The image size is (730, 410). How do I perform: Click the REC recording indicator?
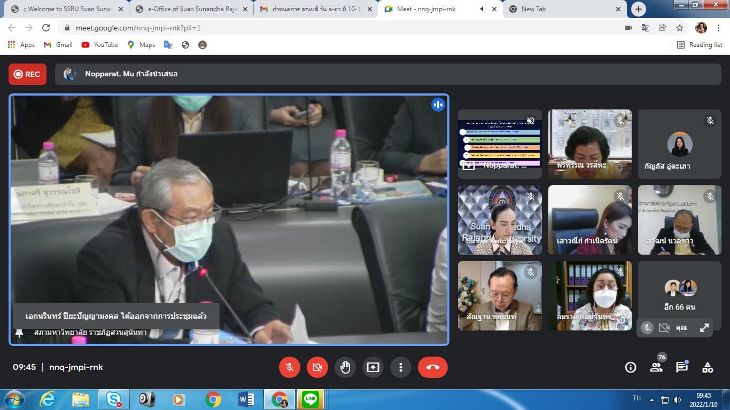tap(27, 74)
